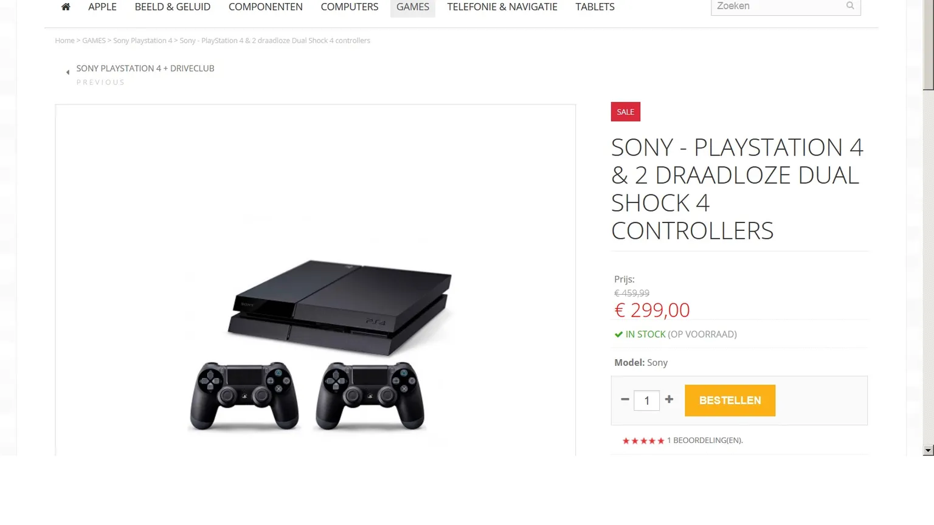The height and width of the screenshot is (525, 934).
Task: Click the five-star rating icons
Action: click(643, 441)
